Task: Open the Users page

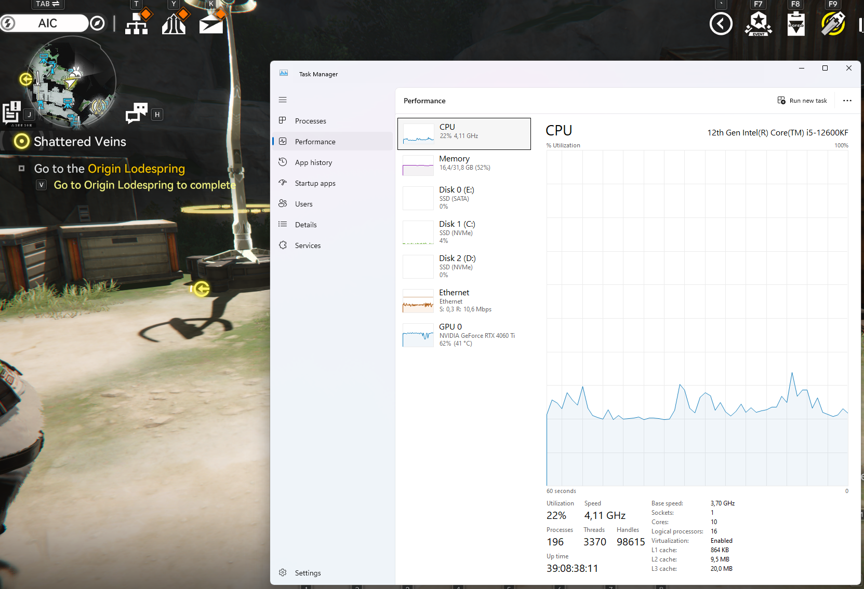Action: coord(333,204)
